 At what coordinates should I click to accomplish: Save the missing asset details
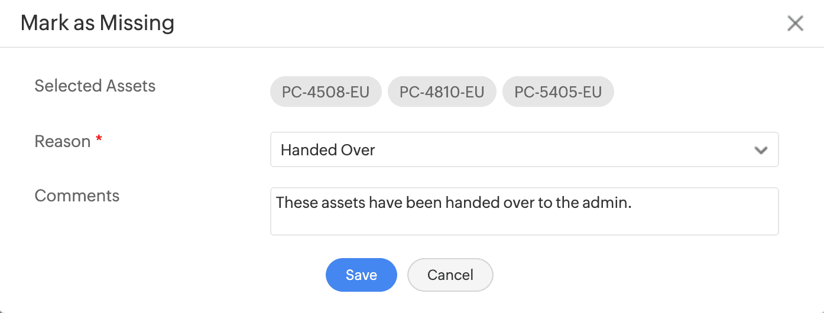click(x=361, y=275)
